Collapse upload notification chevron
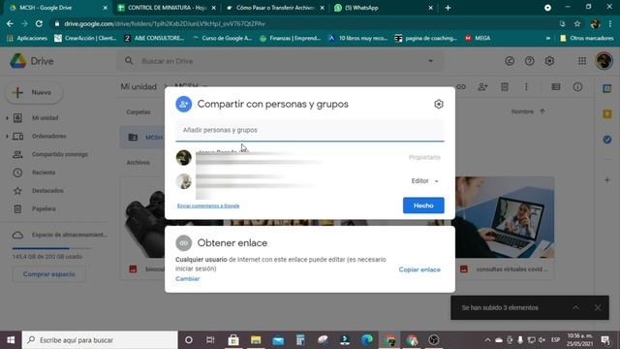This screenshot has width=620, height=349. [575, 307]
